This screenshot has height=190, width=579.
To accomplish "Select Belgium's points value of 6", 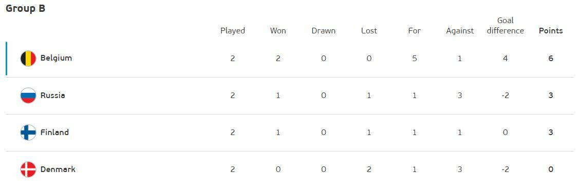I will (x=551, y=59).
